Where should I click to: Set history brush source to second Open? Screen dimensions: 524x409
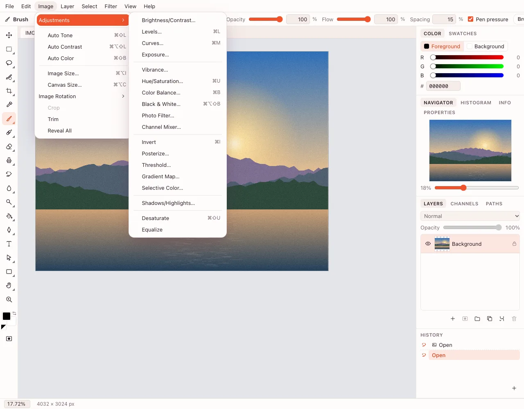(424, 355)
